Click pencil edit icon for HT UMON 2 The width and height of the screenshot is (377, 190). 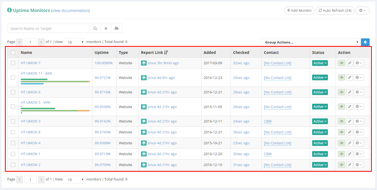point(349,165)
